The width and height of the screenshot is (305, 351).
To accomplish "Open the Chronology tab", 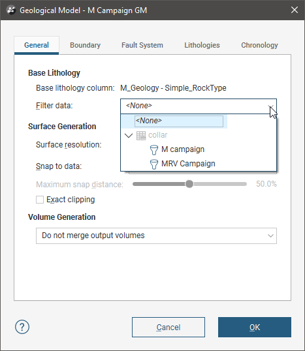I will pos(259,45).
